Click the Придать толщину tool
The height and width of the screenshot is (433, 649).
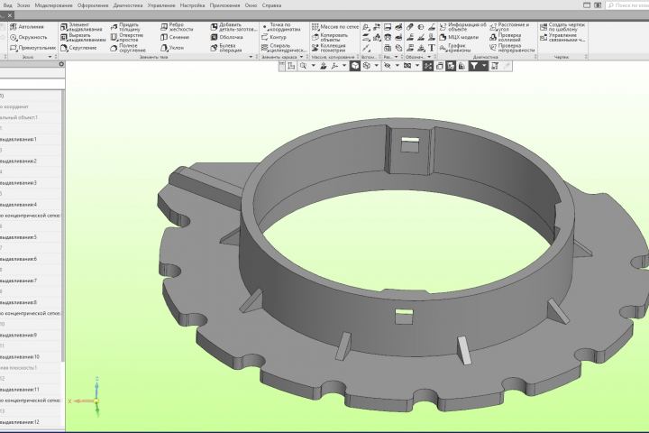pyautogui.click(x=125, y=27)
